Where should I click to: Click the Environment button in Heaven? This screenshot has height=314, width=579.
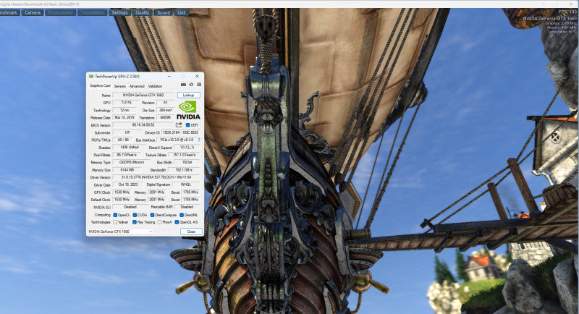(61, 12)
